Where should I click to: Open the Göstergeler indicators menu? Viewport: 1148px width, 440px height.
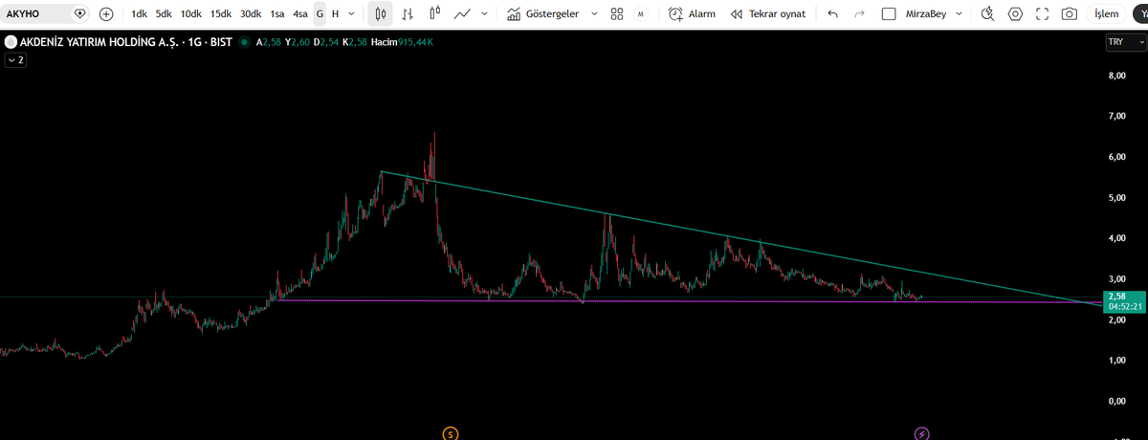pyautogui.click(x=542, y=14)
